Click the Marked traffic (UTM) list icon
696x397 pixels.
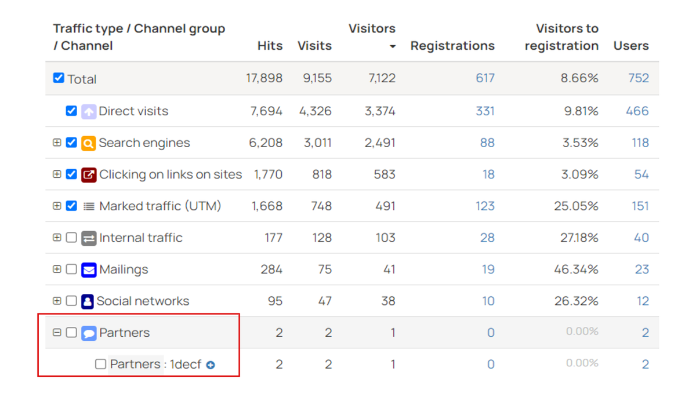click(89, 206)
